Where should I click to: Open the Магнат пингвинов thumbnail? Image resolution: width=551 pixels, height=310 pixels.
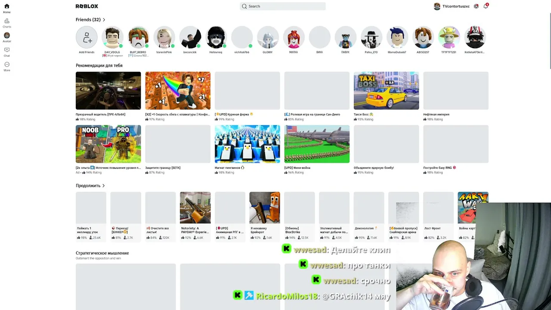point(247,144)
